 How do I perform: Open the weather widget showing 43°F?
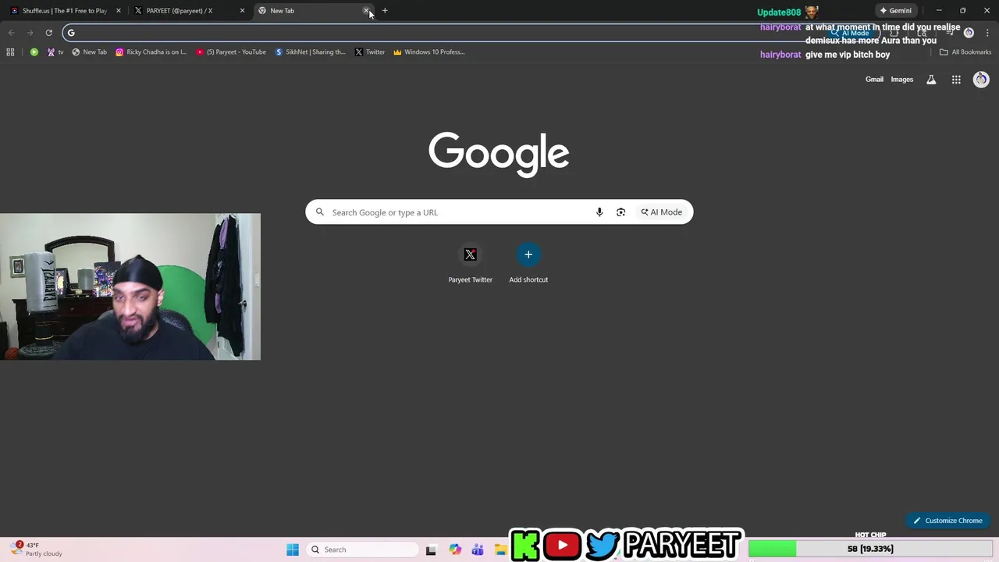pos(37,550)
